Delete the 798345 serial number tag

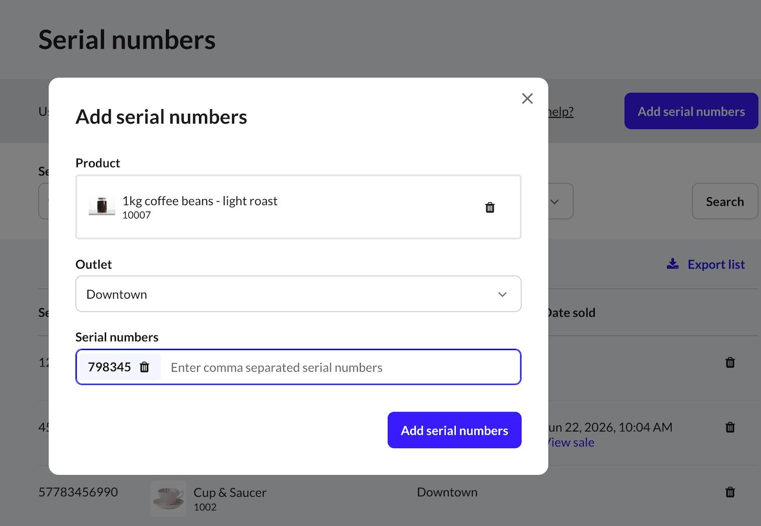(145, 367)
